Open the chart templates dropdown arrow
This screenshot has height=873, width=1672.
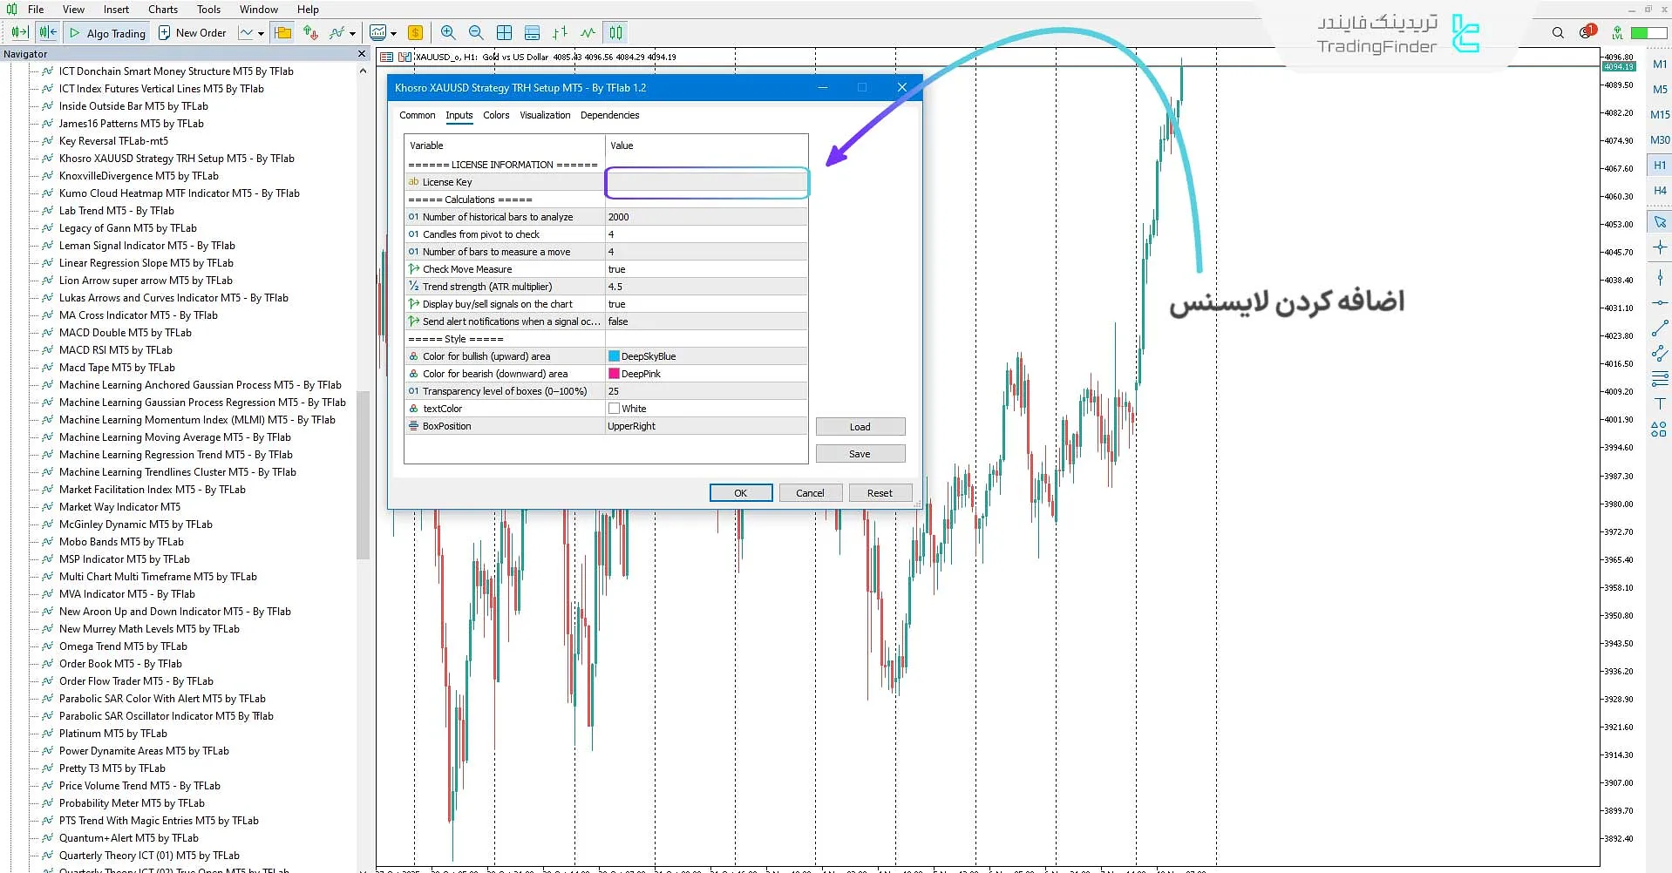click(393, 32)
